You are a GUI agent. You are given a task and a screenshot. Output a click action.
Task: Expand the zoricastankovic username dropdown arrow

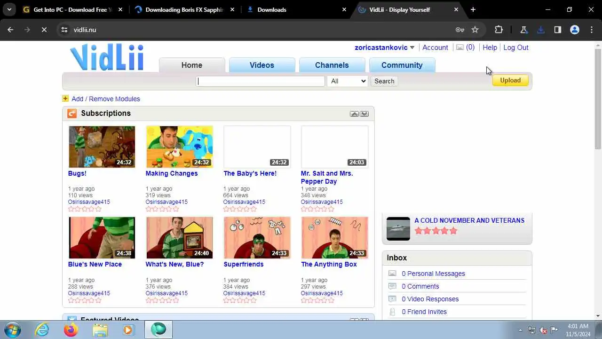pyautogui.click(x=412, y=48)
